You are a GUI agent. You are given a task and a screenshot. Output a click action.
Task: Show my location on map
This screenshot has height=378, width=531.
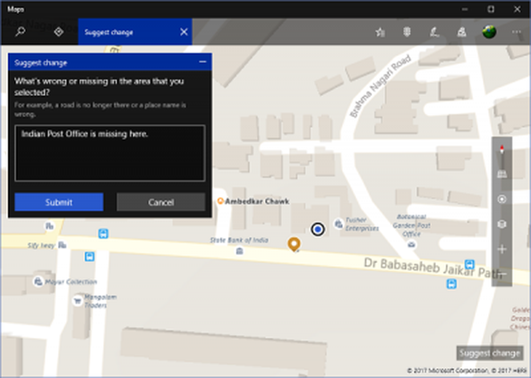tap(502, 200)
